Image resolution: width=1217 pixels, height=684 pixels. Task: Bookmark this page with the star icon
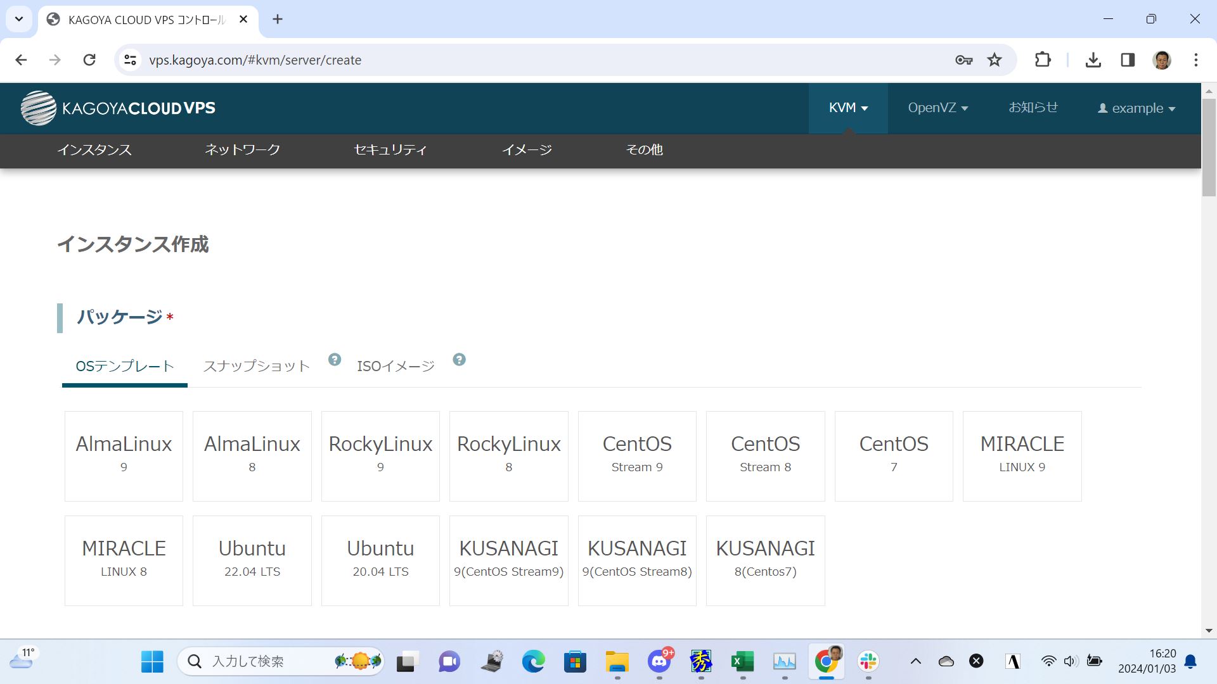click(x=995, y=60)
